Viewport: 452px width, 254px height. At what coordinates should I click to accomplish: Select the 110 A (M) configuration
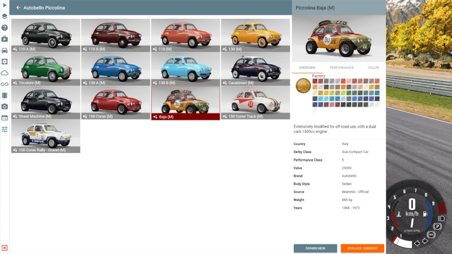pyautogui.click(x=46, y=36)
